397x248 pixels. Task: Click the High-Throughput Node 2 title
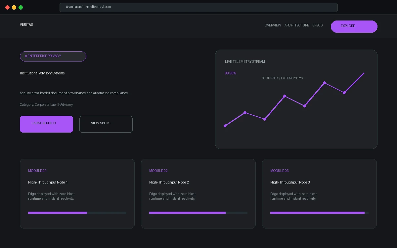coord(169,183)
